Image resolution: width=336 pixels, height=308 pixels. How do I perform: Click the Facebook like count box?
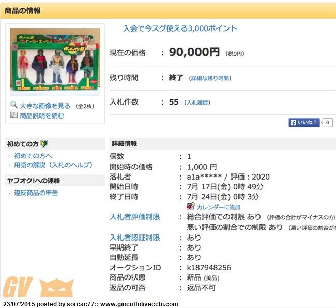[327, 123]
